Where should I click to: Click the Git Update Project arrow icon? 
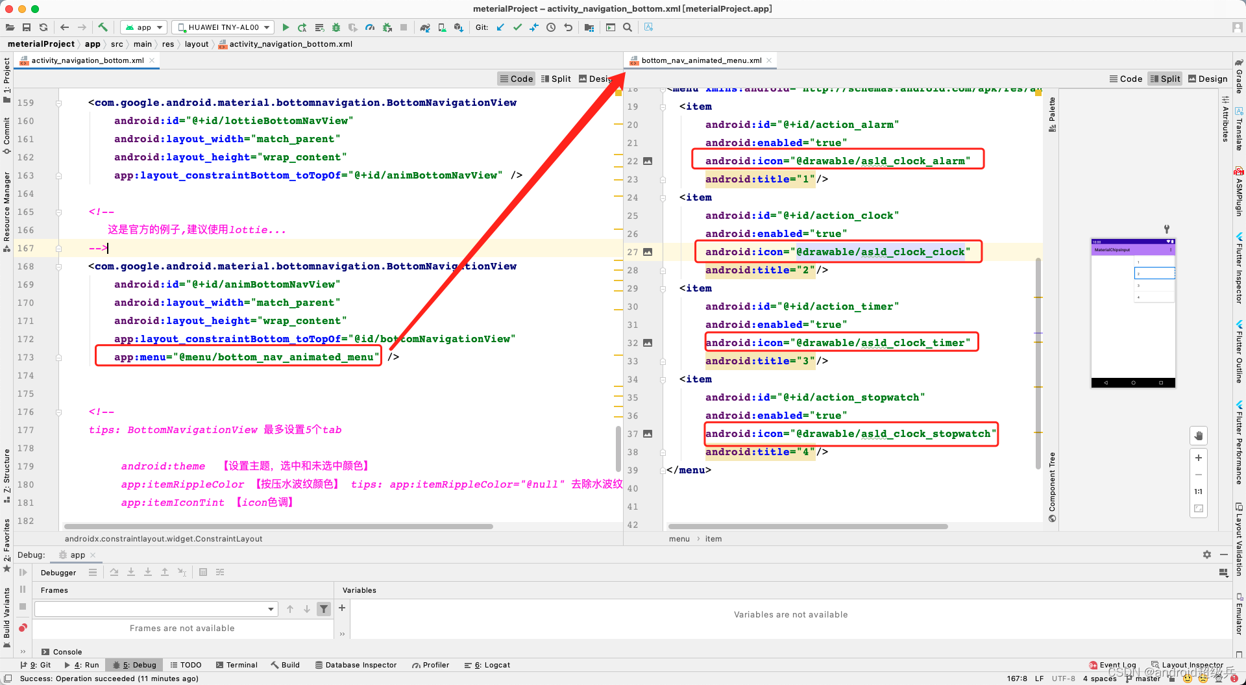[x=500, y=27]
